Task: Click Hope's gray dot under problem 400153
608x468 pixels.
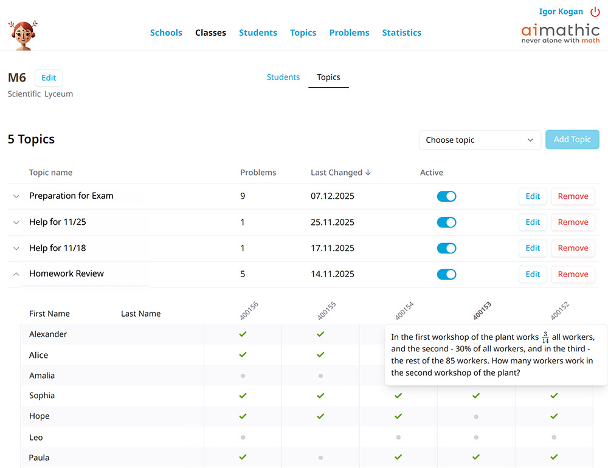Action: [x=476, y=417]
